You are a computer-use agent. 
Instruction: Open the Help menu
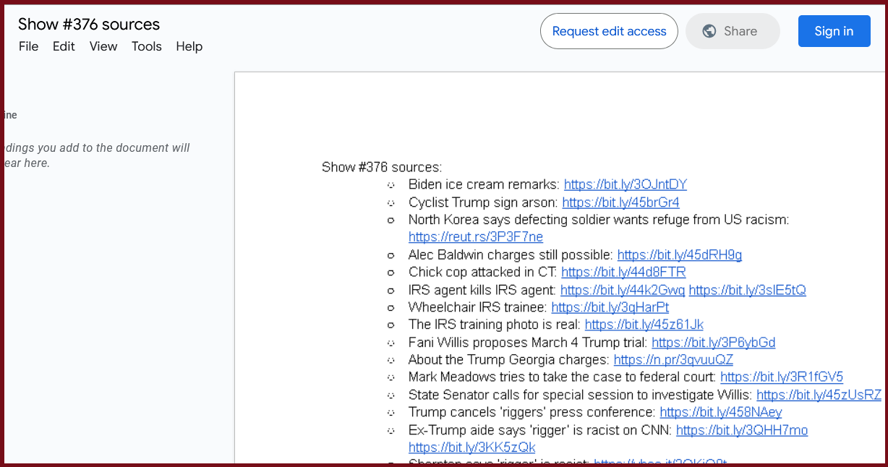point(189,46)
